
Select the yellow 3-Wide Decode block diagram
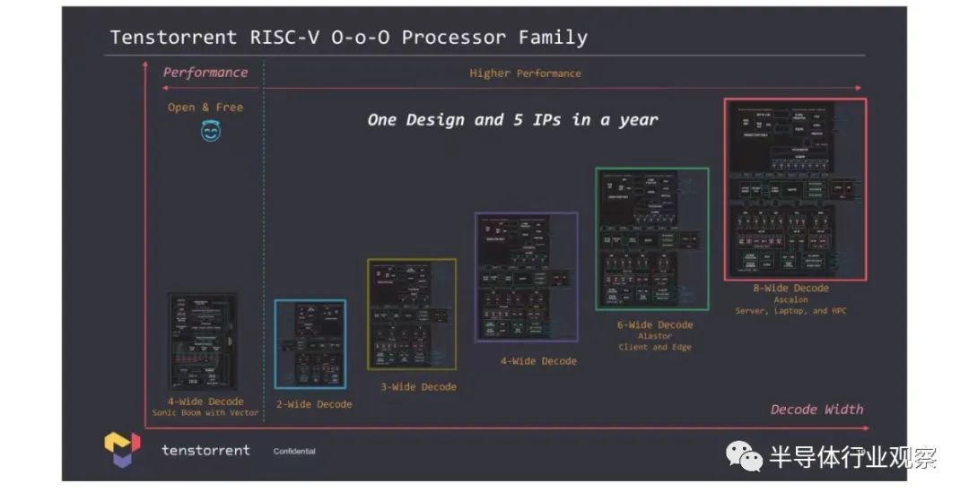click(x=412, y=315)
